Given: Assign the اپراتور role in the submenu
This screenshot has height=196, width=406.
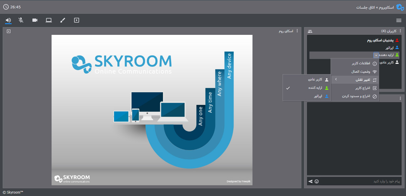Looking at the screenshot, I should (x=307, y=96).
